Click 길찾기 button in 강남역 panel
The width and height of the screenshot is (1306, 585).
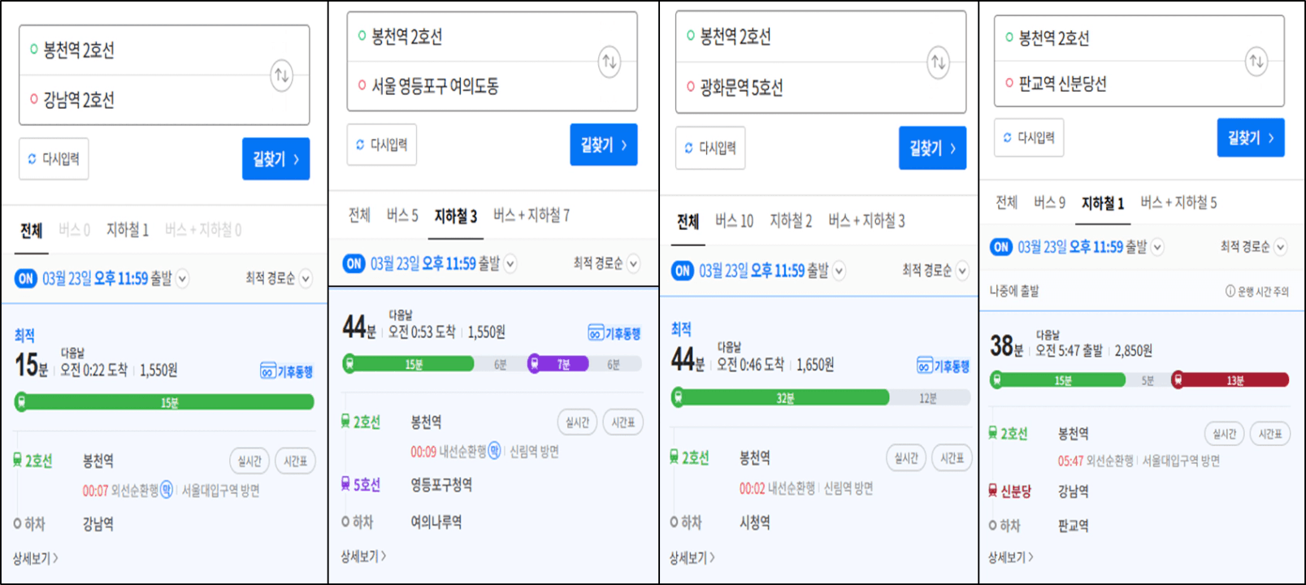(x=276, y=158)
